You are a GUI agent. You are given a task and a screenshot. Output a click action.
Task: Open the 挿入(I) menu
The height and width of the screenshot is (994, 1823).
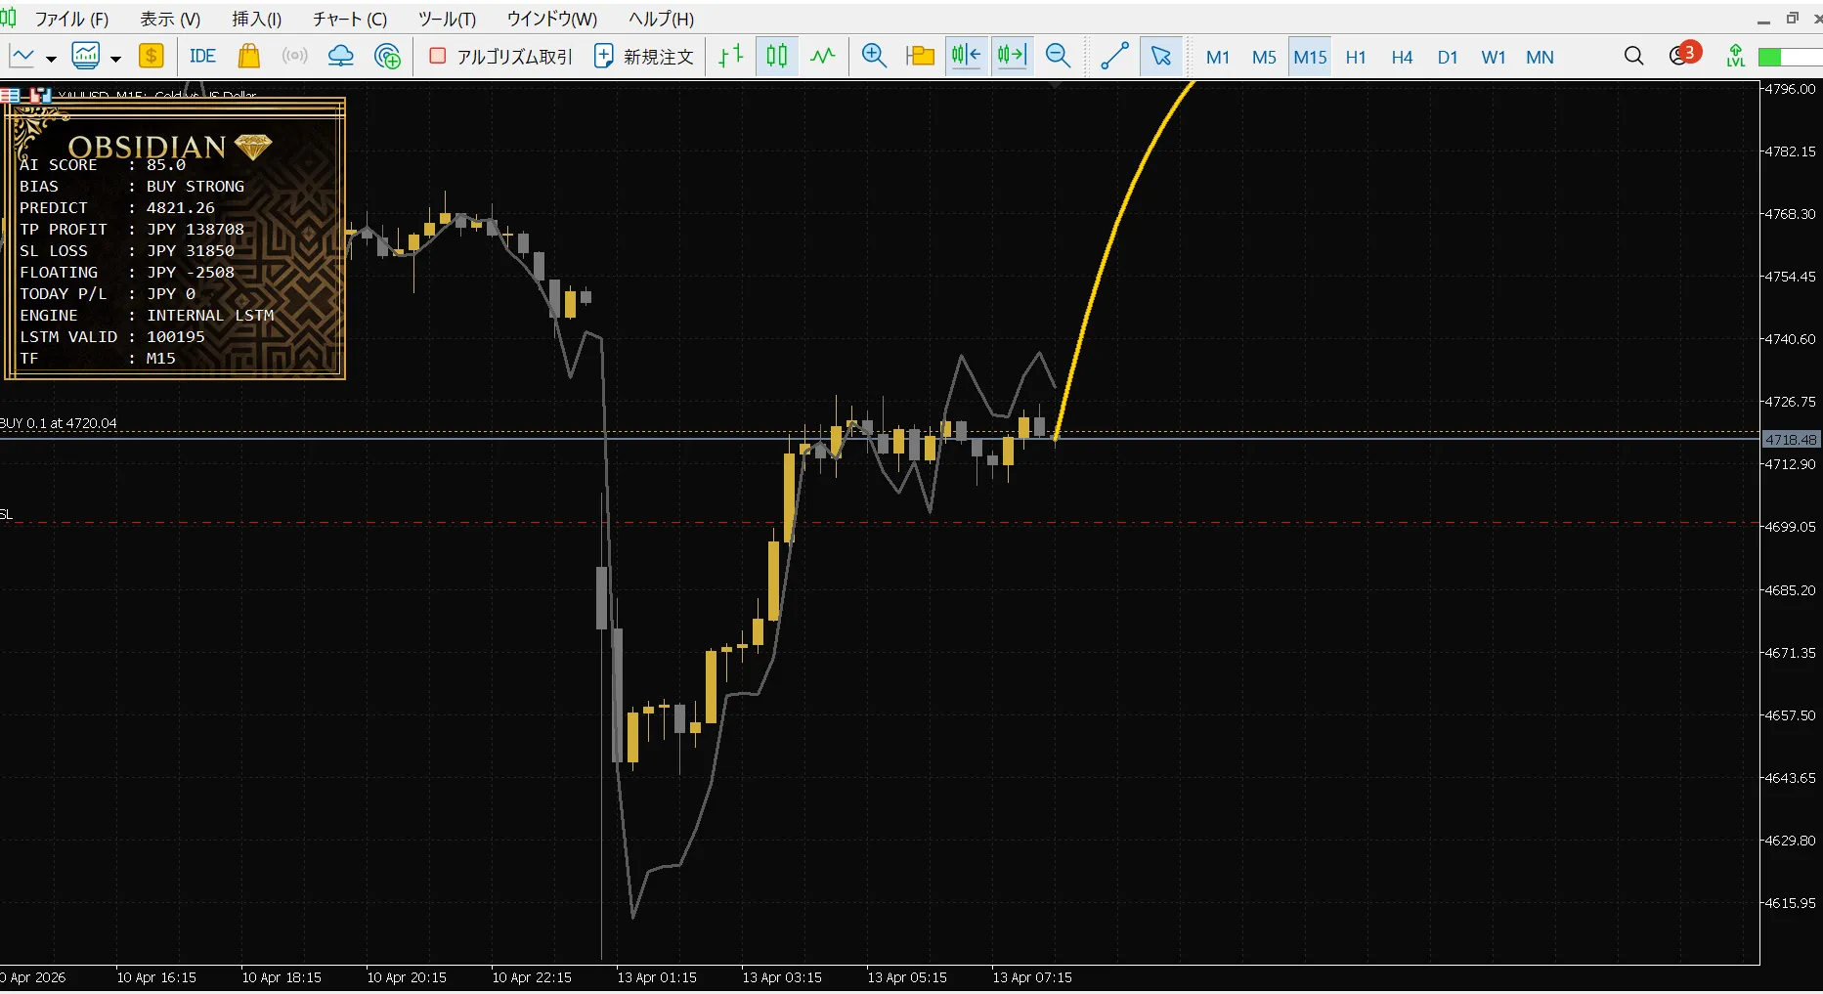pos(256,19)
